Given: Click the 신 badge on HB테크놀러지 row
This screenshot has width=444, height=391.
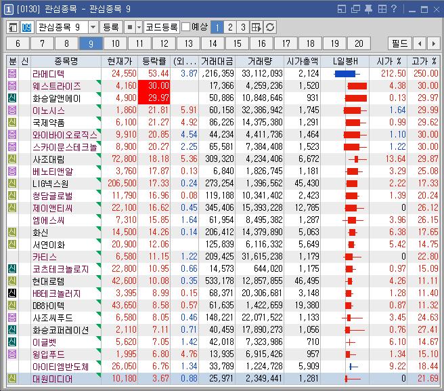Looking at the screenshot, I should [12, 293].
